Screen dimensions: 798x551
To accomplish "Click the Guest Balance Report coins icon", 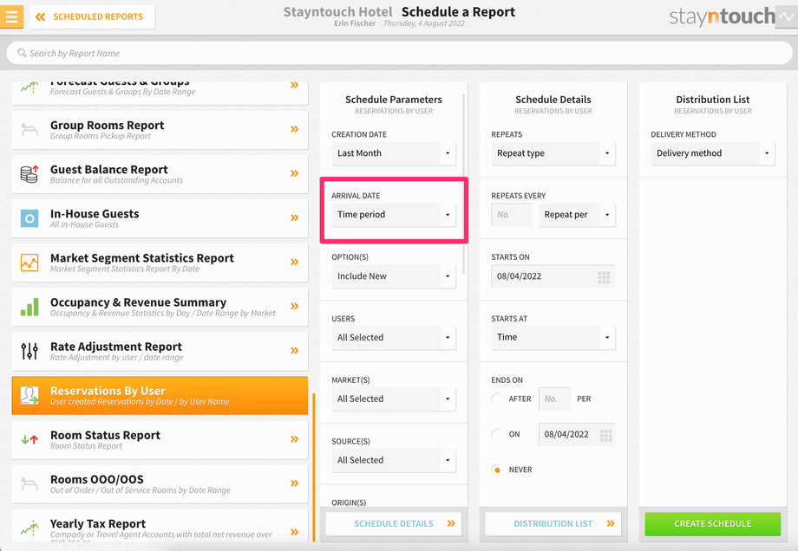I will [29, 174].
